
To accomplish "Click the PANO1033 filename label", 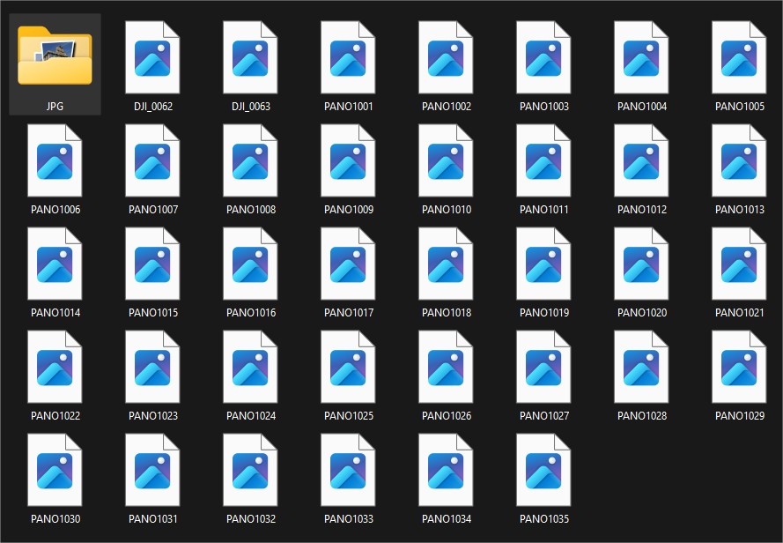I will click(x=348, y=519).
